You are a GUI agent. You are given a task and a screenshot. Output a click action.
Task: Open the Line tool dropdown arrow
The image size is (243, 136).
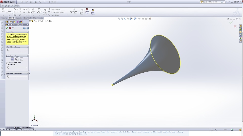[x=17, y=9]
